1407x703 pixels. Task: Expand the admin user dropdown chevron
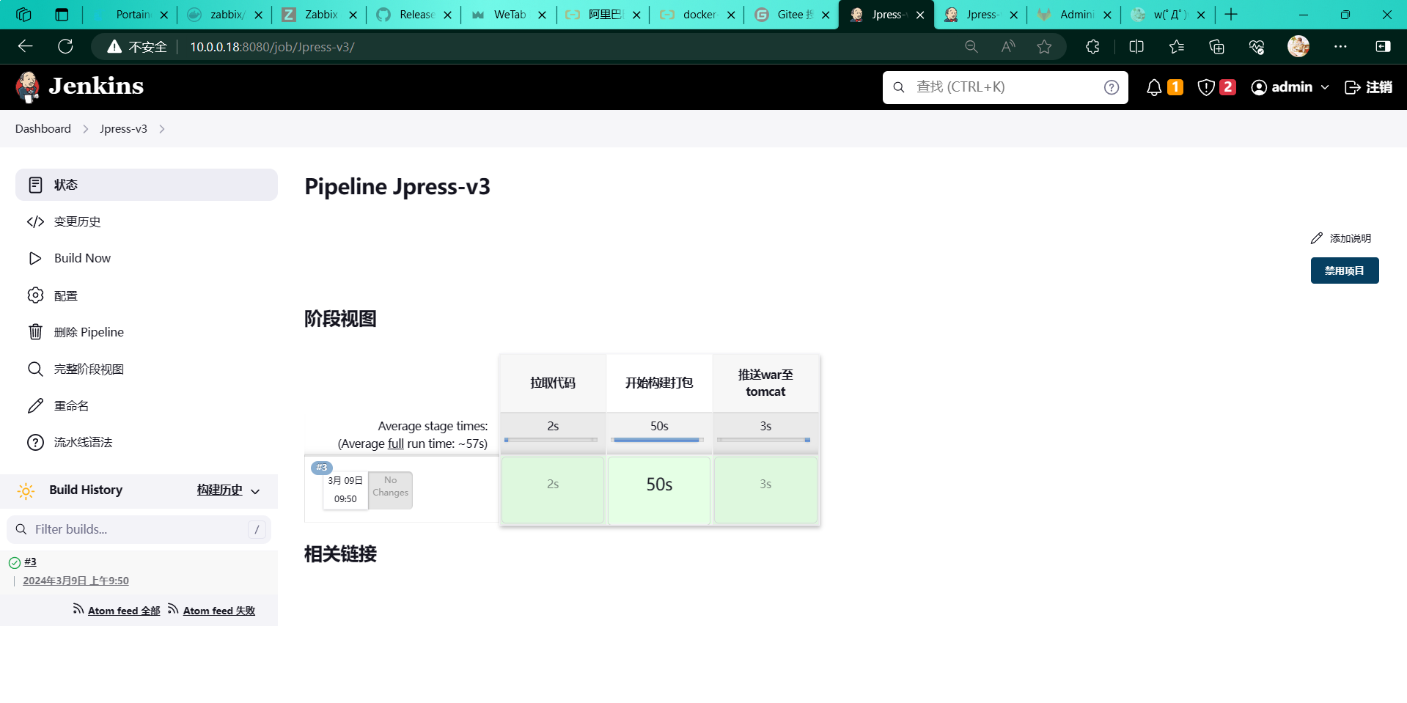tap(1324, 87)
